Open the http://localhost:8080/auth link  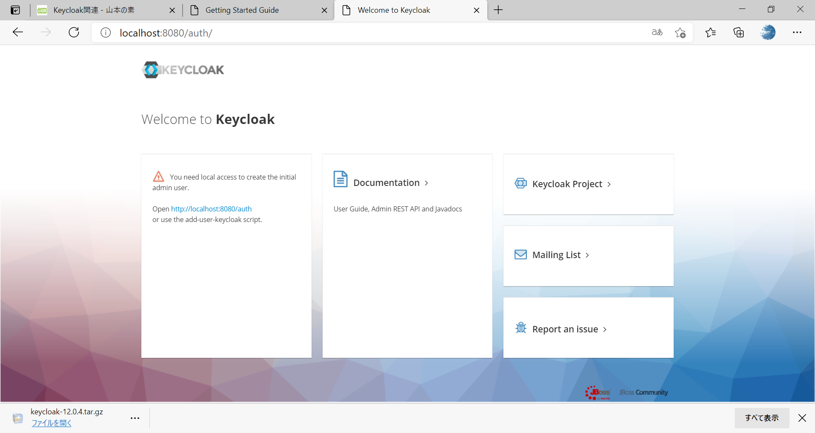211,209
